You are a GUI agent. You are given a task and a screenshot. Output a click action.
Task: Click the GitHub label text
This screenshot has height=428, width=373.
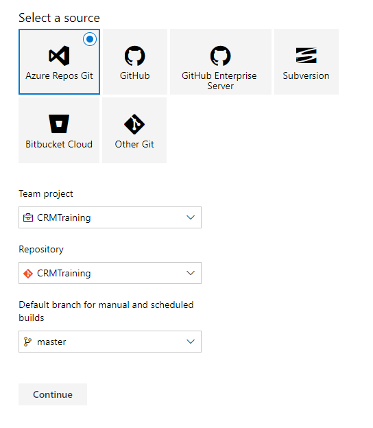(135, 75)
